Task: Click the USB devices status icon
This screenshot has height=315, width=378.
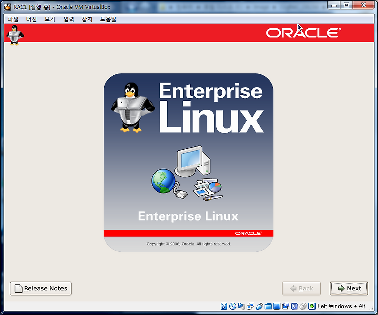Action: (259, 306)
